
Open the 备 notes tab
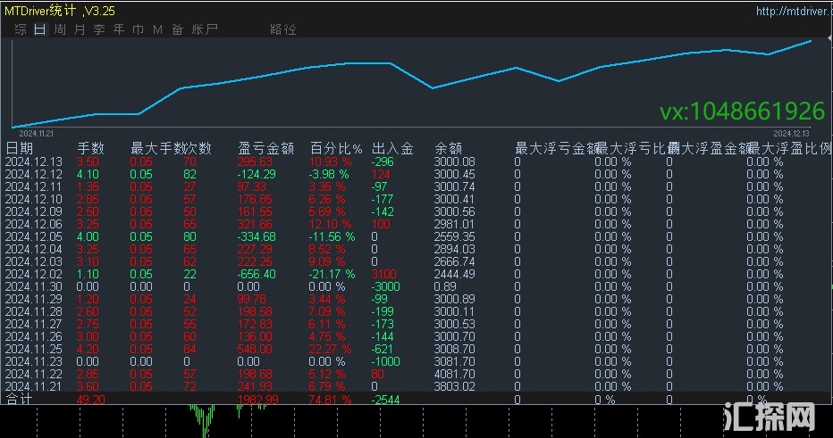pyautogui.click(x=177, y=29)
